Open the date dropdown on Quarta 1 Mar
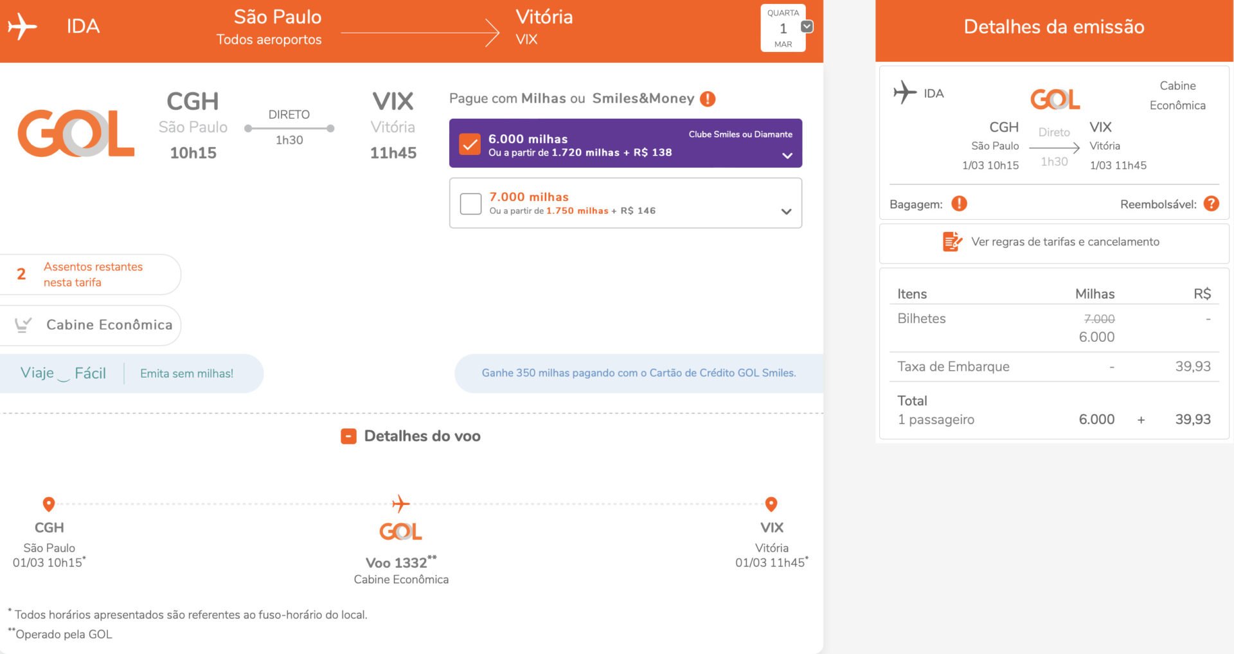This screenshot has height=654, width=1234. [807, 26]
